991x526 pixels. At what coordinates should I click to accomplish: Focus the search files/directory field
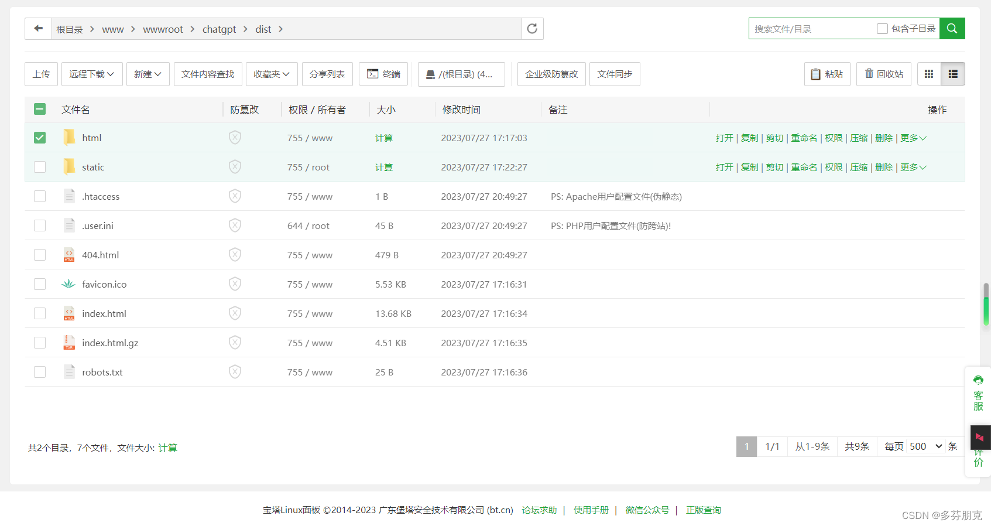point(811,29)
